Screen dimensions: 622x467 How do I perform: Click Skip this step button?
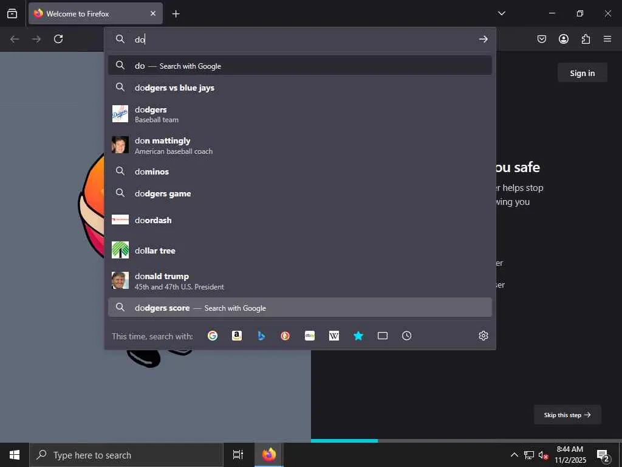coord(567,415)
